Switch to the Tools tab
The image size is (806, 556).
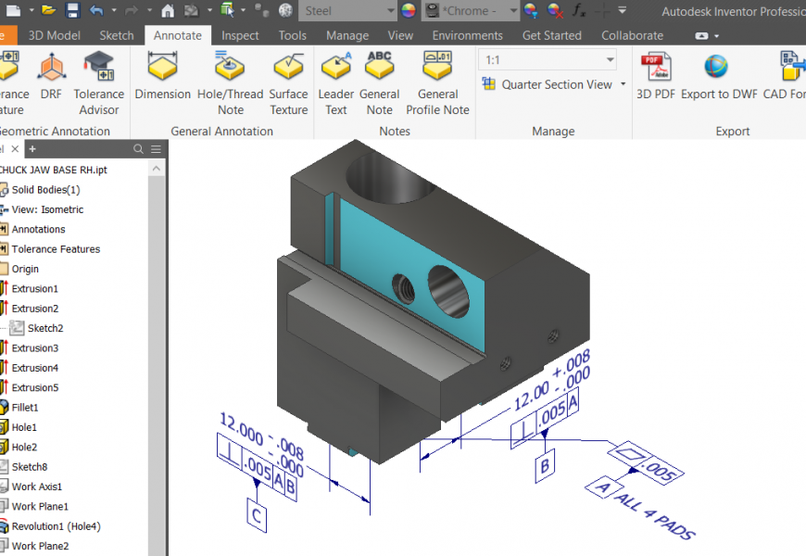pos(293,35)
